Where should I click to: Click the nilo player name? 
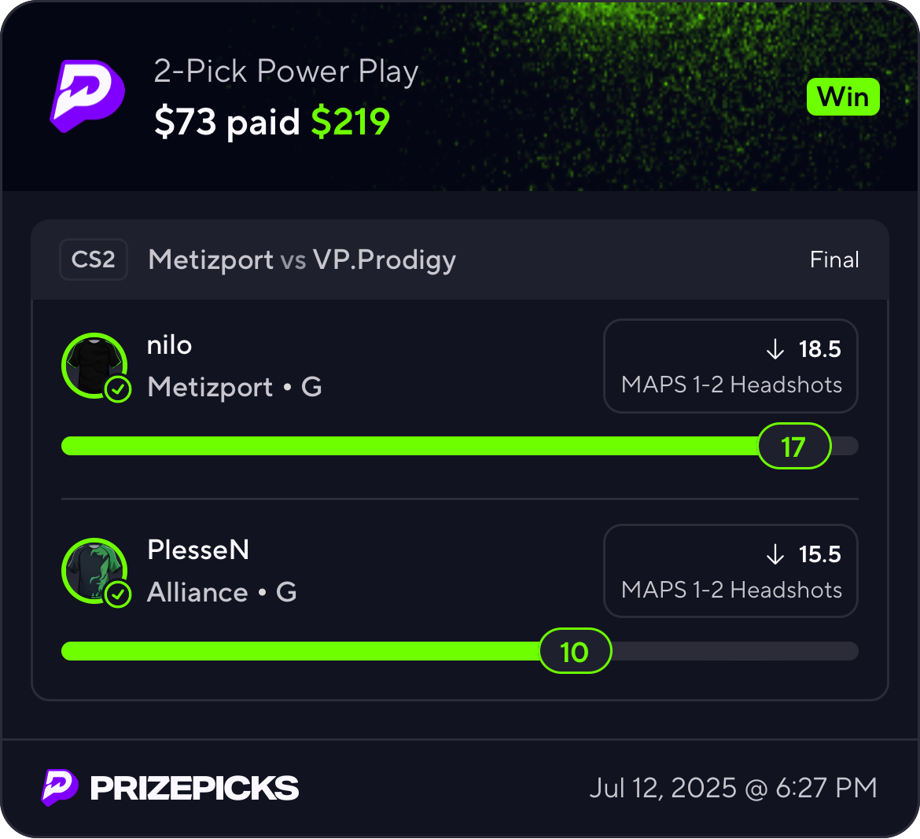point(170,345)
